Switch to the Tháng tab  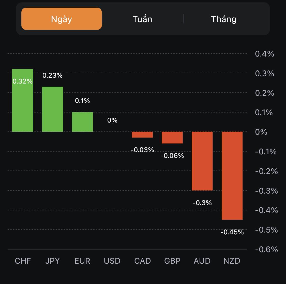tap(224, 19)
